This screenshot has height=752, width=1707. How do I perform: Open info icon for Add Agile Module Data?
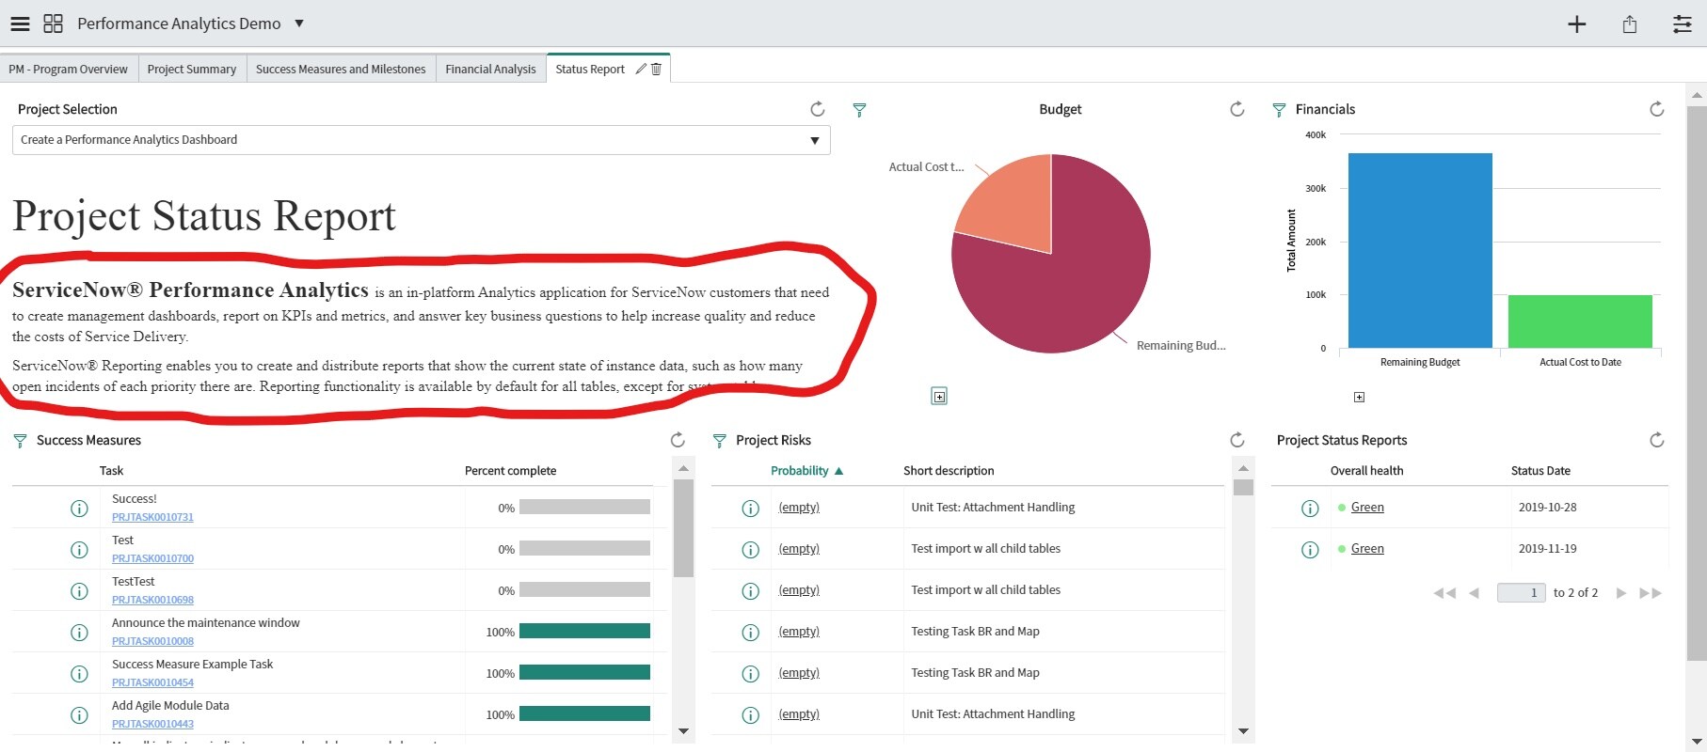(79, 715)
